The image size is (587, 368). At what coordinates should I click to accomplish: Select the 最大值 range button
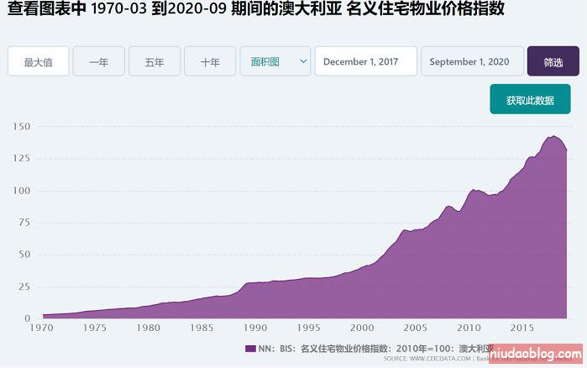pyautogui.click(x=38, y=61)
